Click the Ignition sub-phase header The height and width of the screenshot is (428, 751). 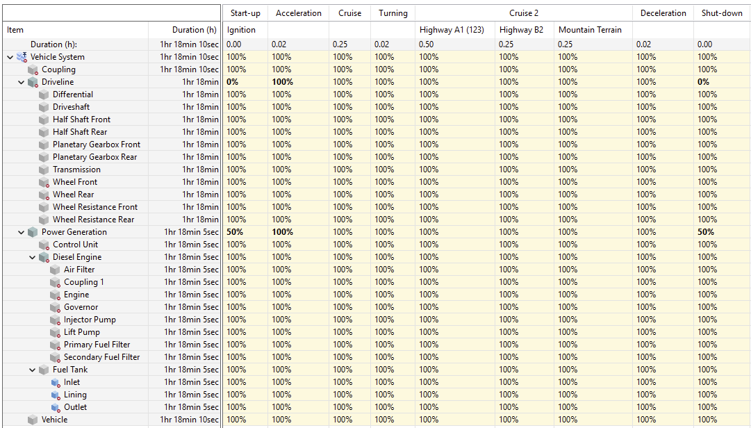pos(245,30)
